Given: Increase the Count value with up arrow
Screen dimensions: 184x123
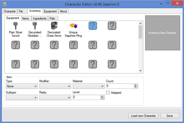Looking at the screenshot, I should 135,85.
